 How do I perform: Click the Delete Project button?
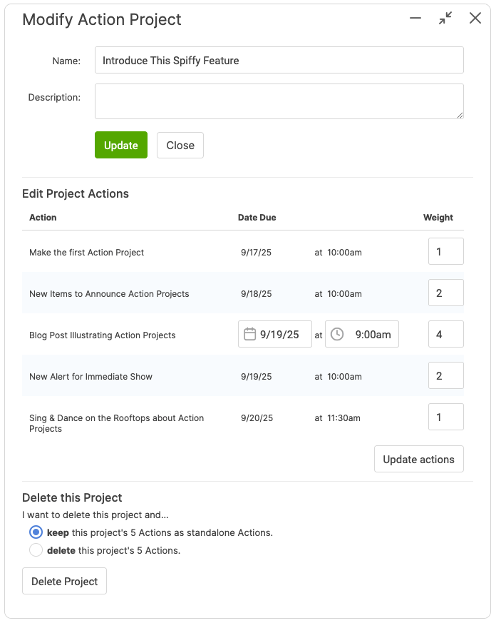(x=65, y=581)
